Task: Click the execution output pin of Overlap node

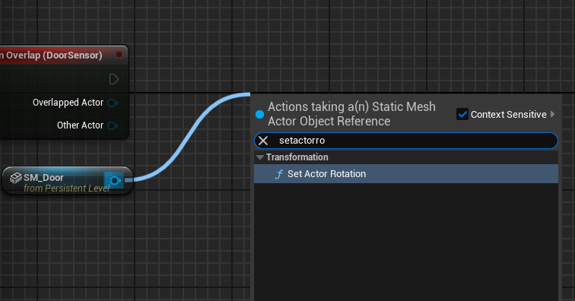Action: pos(113,79)
